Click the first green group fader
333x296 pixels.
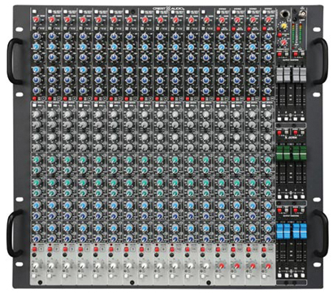tap(279, 153)
